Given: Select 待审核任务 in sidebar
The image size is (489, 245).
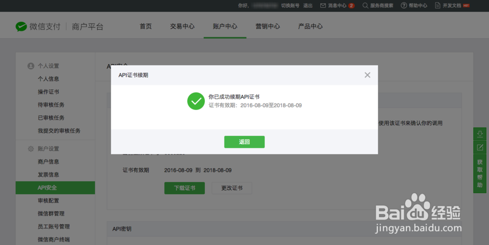Looking at the screenshot, I should [x=51, y=105].
